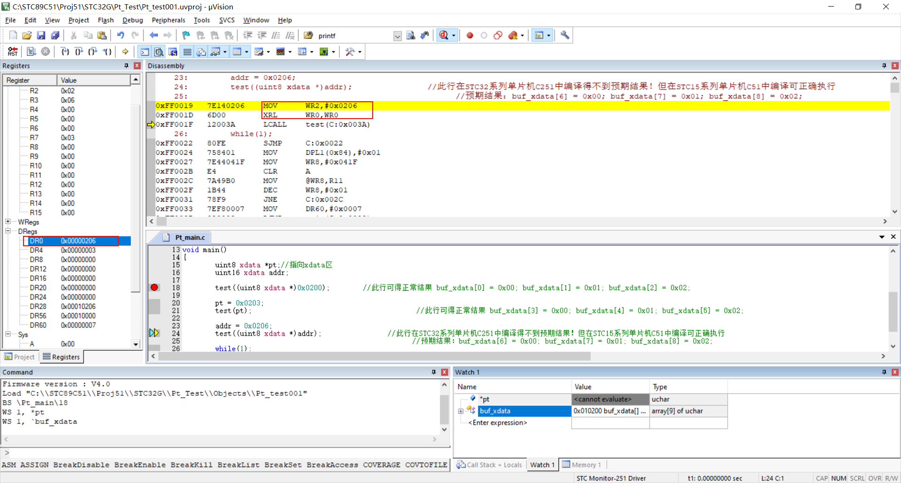This screenshot has height=483, width=901.
Task: Toggle the Disassembly window button
Action: (x=159, y=52)
